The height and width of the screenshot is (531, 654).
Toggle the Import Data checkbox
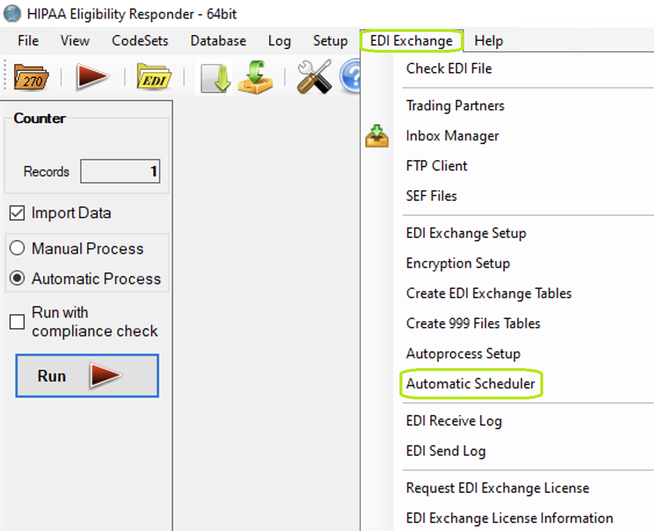(17, 213)
